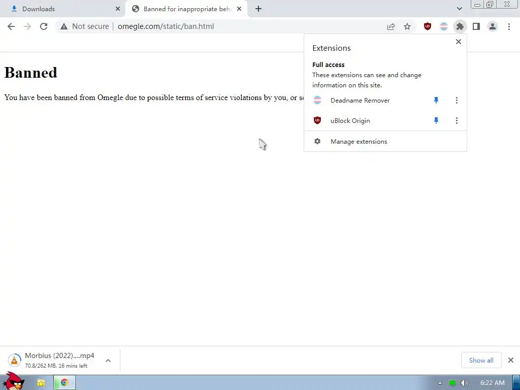The height and width of the screenshot is (390, 520).
Task: Open the volume speaker tray icon
Action: [x=465, y=383]
